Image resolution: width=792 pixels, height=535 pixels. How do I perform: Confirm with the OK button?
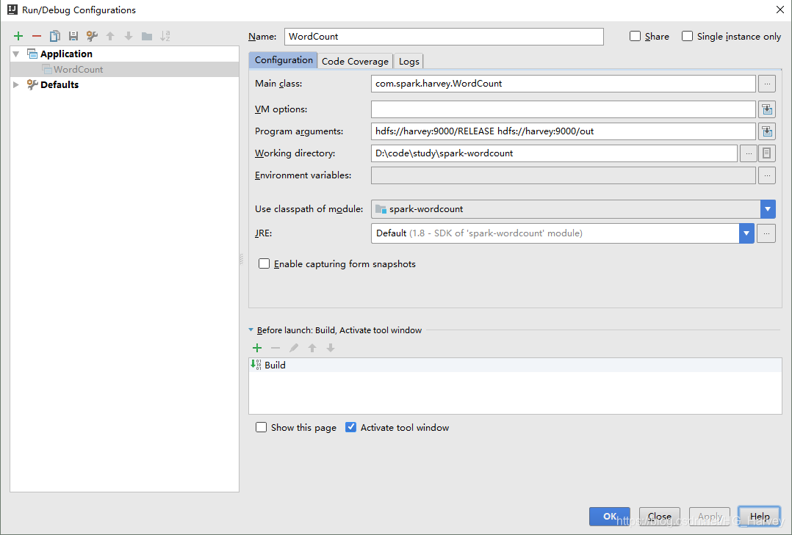(610, 517)
